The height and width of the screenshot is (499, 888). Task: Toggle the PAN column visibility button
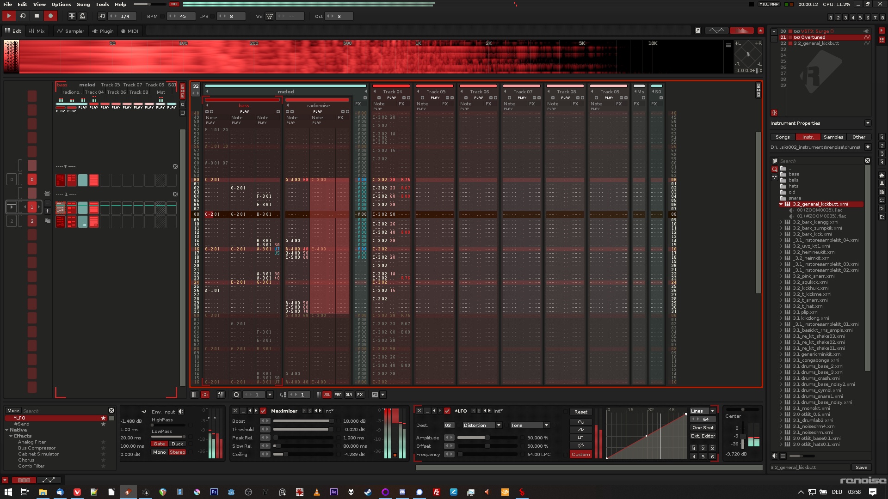(338, 395)
